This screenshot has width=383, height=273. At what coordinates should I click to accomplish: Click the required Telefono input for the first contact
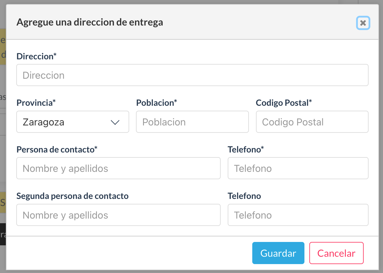(x=298, y=168)
